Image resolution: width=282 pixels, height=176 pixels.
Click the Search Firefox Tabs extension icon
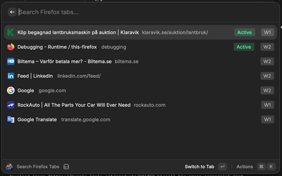coord(9,167)
